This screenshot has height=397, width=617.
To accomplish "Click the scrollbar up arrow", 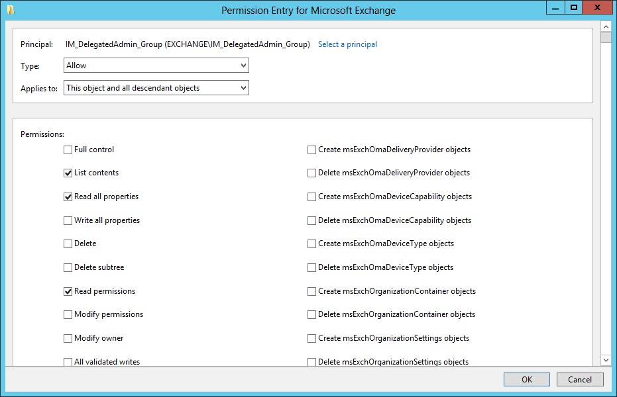I will point(606,27).
